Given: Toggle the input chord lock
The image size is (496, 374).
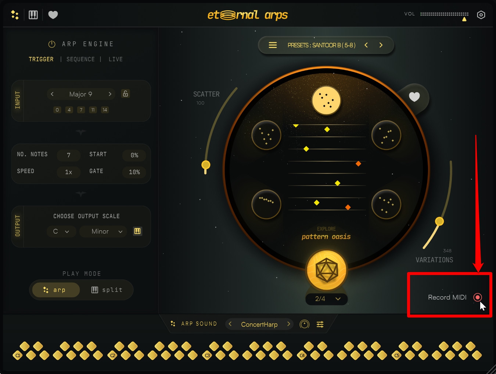Looking at the screenshot, I should tap(125, 94).
